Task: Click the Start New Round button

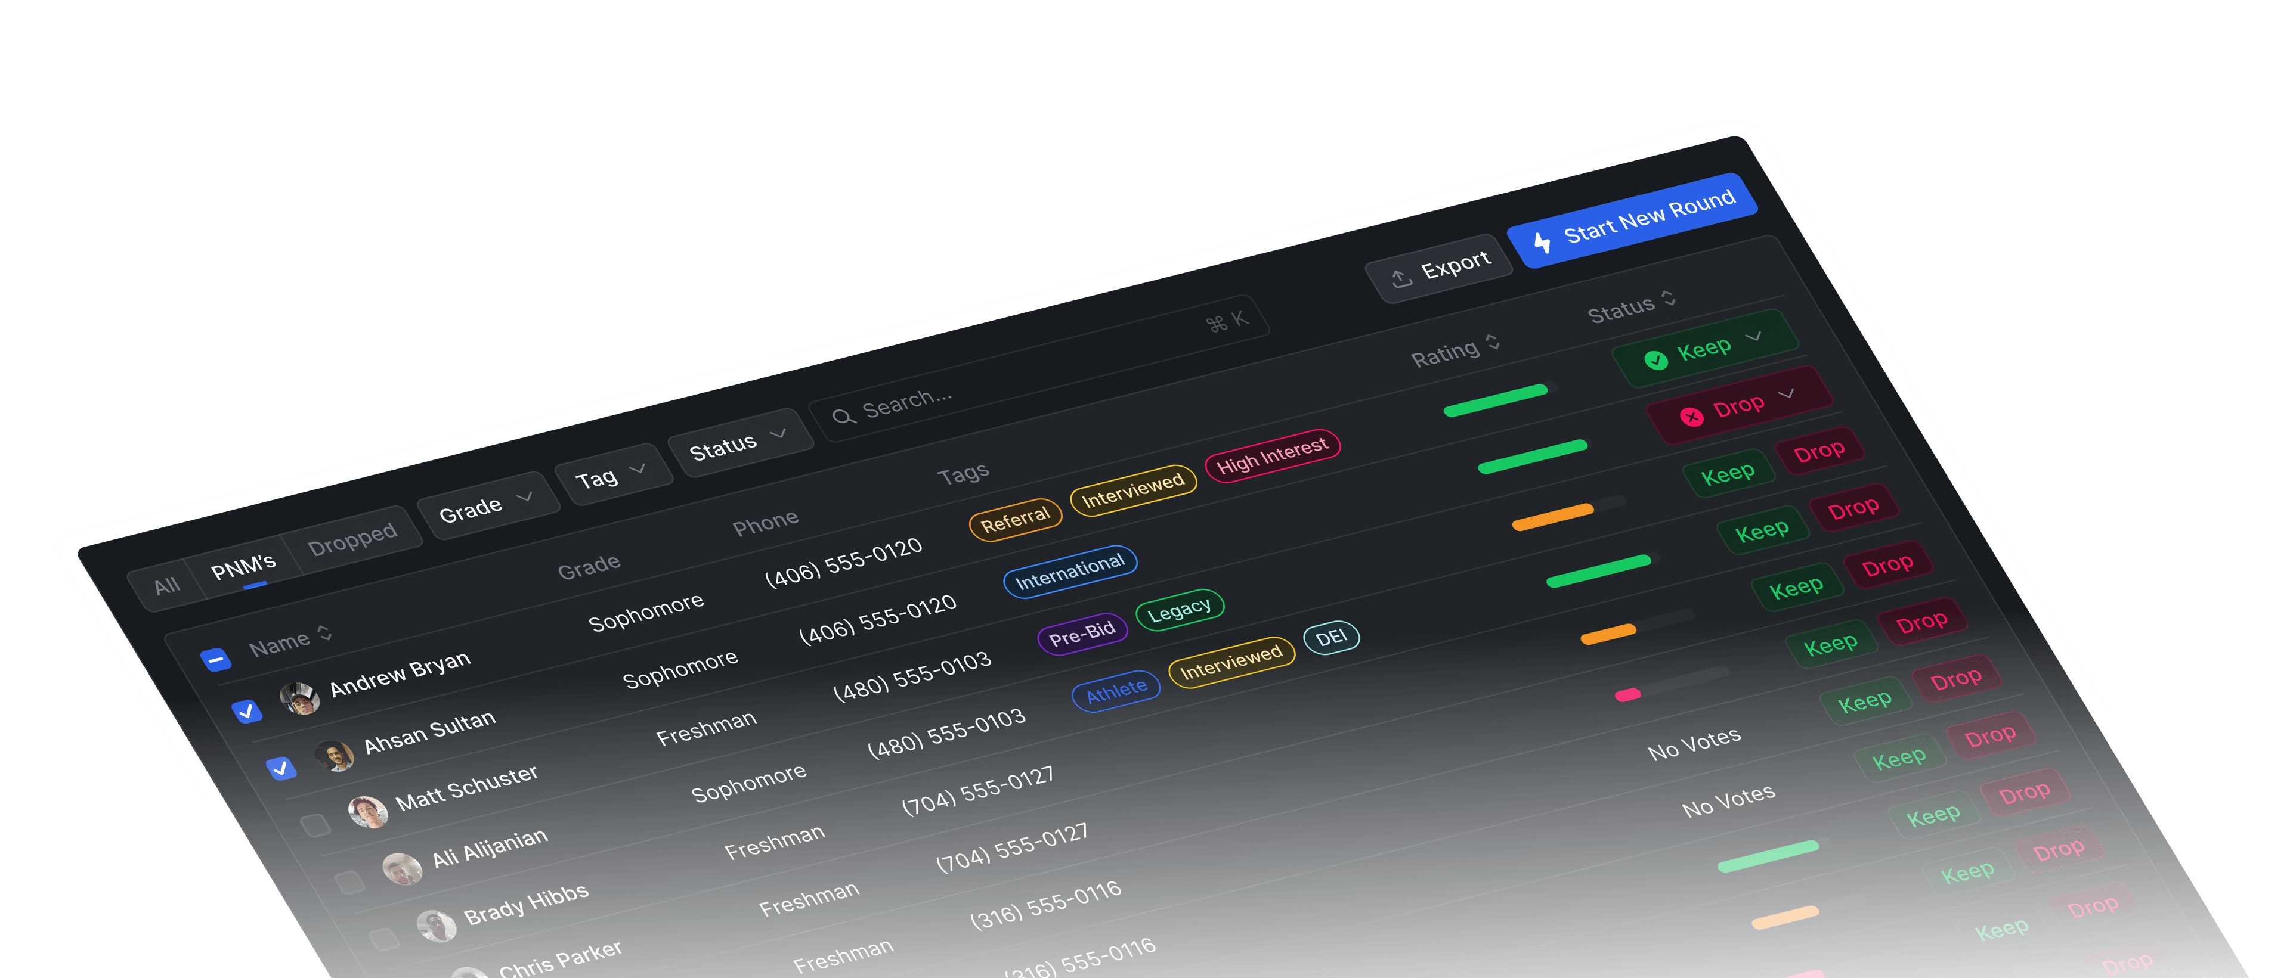Action: pyautogui.click(x=1632, y=219)
